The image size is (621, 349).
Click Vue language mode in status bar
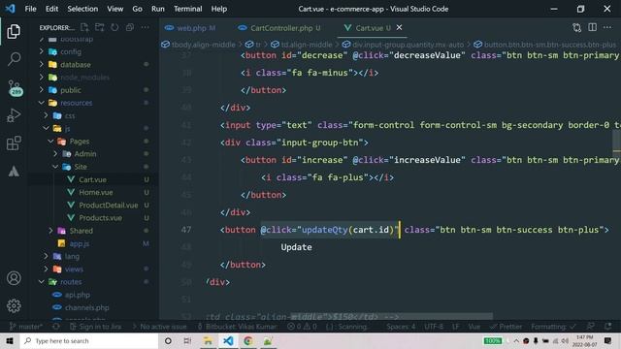click(474, 327)
